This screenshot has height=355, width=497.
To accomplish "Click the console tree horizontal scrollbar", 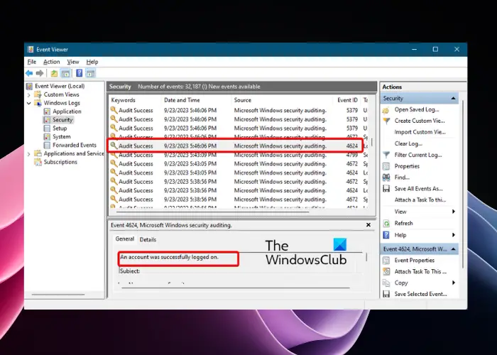I will point(58,295).
